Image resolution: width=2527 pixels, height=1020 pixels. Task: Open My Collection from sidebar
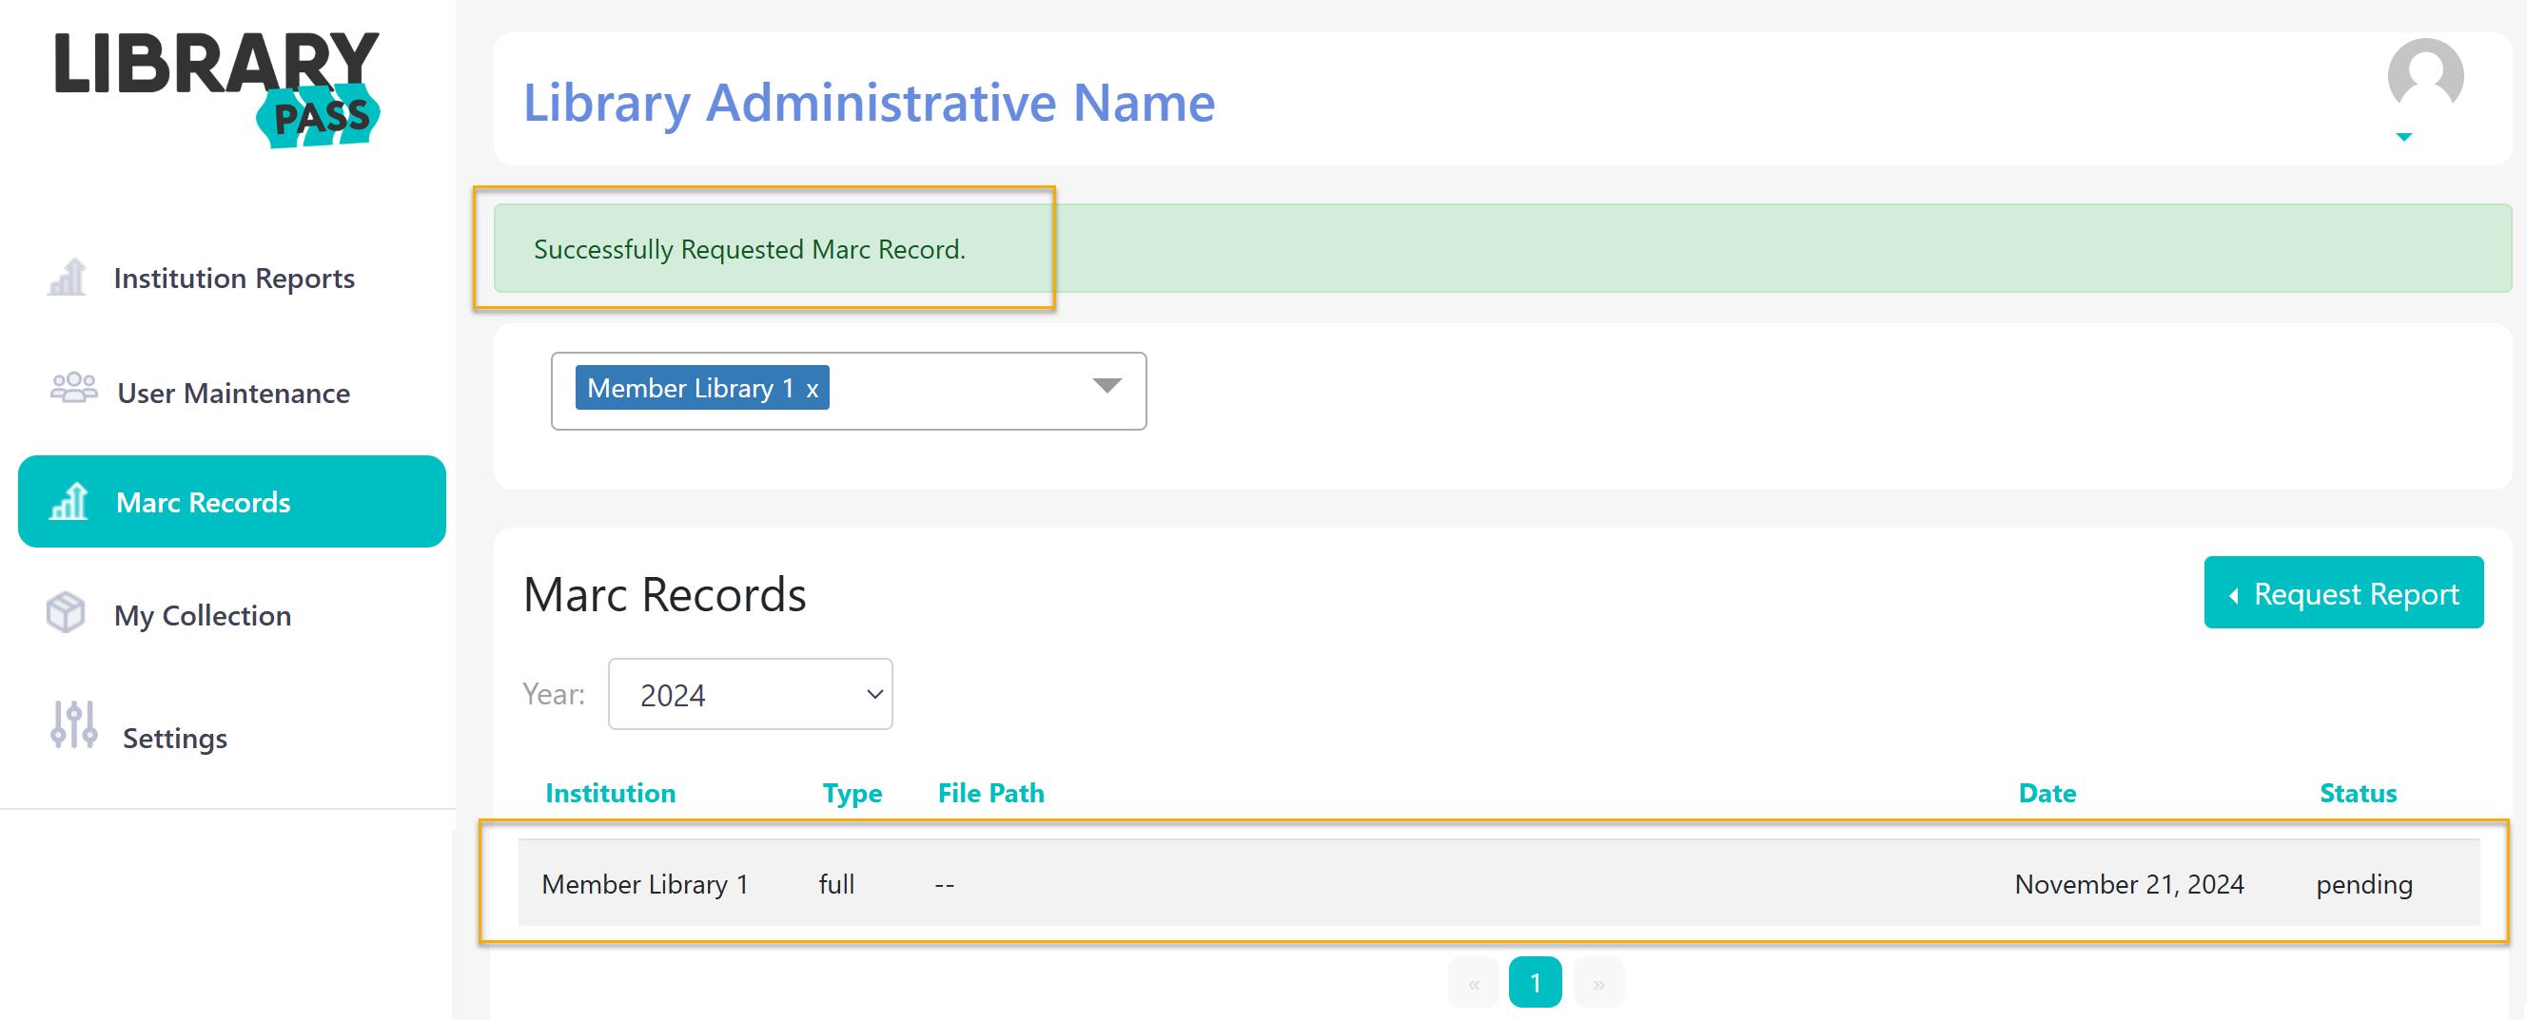(x=202, y=615)
